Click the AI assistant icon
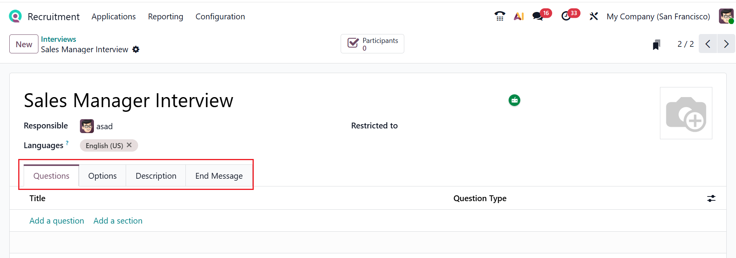This screenshot has height=258, width=736. (x=519, y=16)
